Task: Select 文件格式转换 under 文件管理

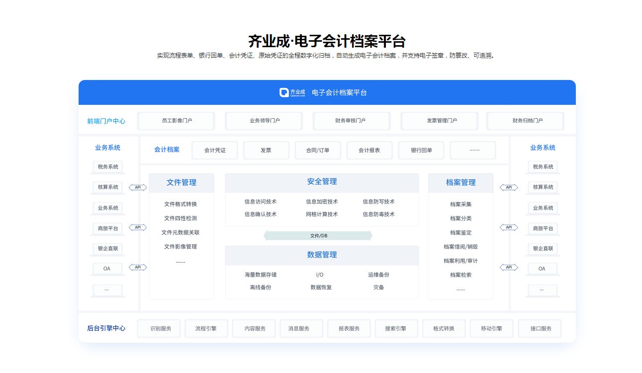Action: tap(181, 204)
